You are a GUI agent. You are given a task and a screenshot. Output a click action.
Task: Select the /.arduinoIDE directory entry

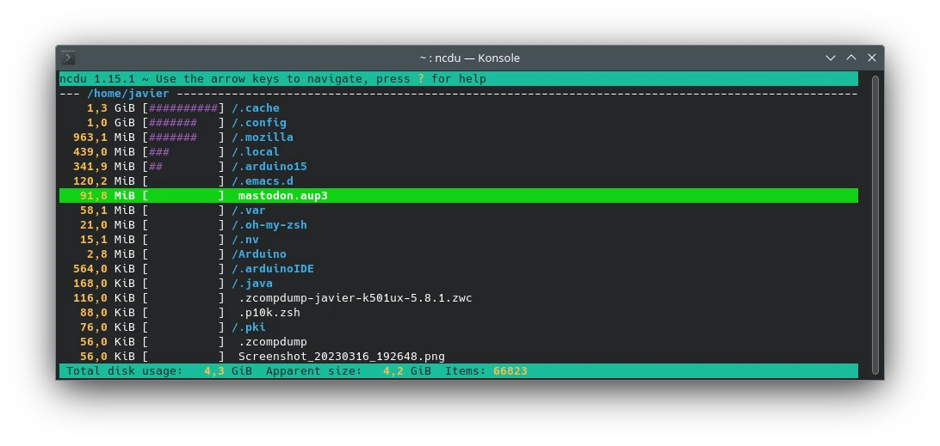point(273,269)
